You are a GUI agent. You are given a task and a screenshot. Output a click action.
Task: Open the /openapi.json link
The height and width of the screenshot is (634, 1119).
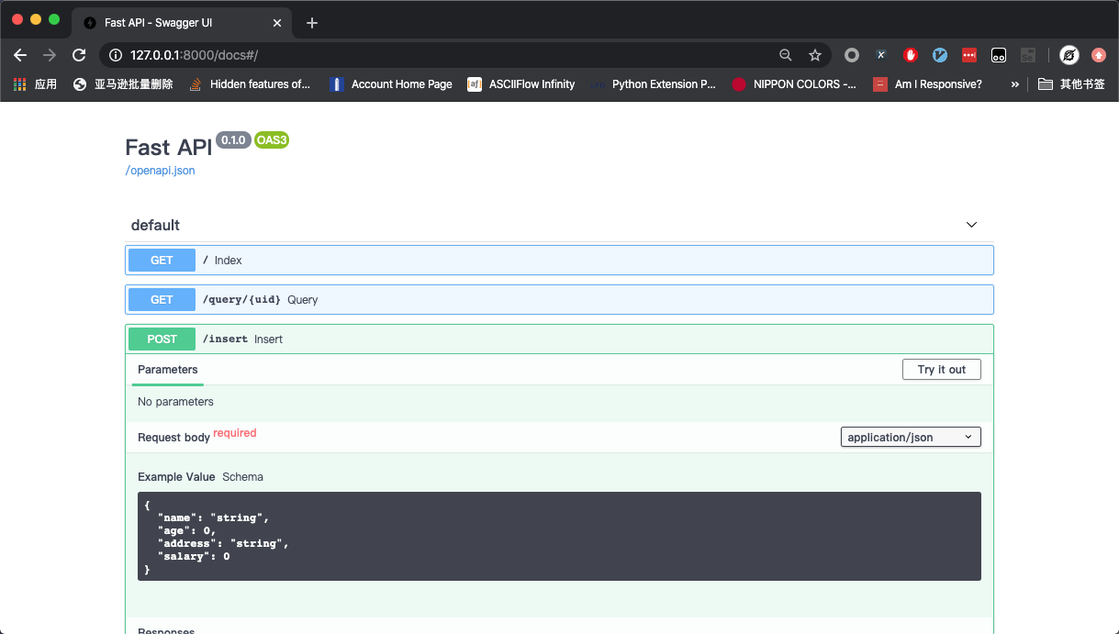coord(160,171)
